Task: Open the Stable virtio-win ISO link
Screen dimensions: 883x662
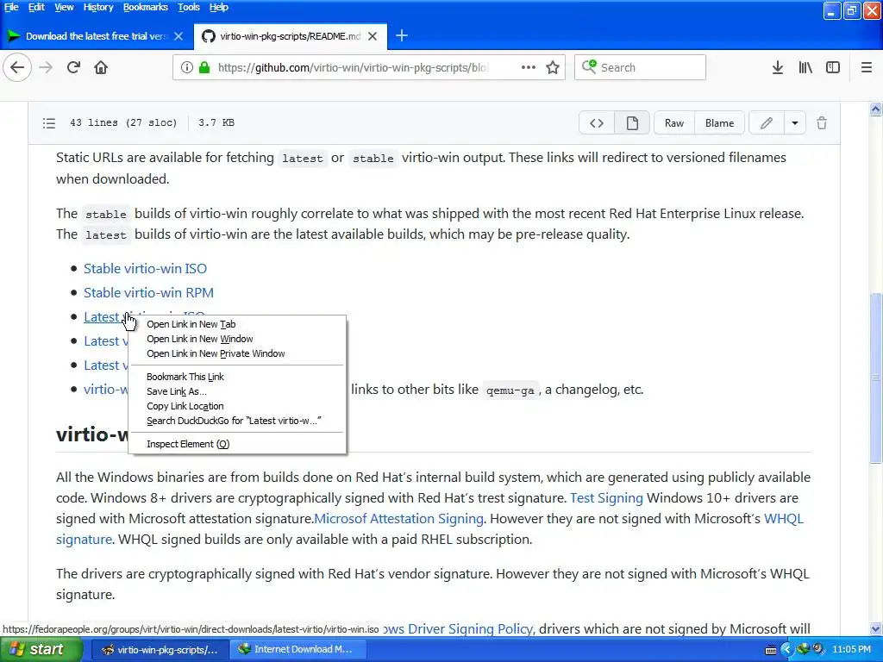Action: (x=145, y=269)
